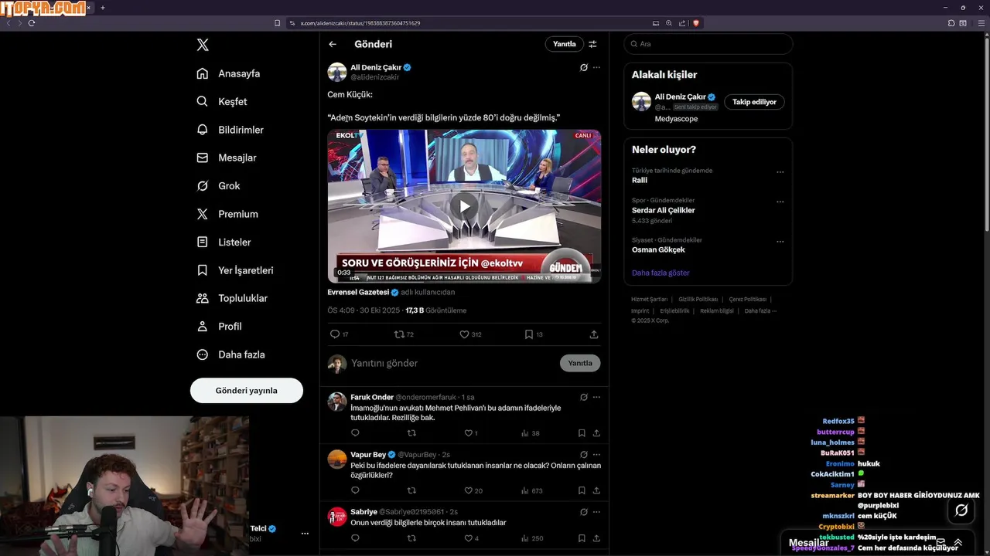Expand Daha fazla menu in sidebar
Viewport: 990px width, 556px height.
tap(230, 354)
